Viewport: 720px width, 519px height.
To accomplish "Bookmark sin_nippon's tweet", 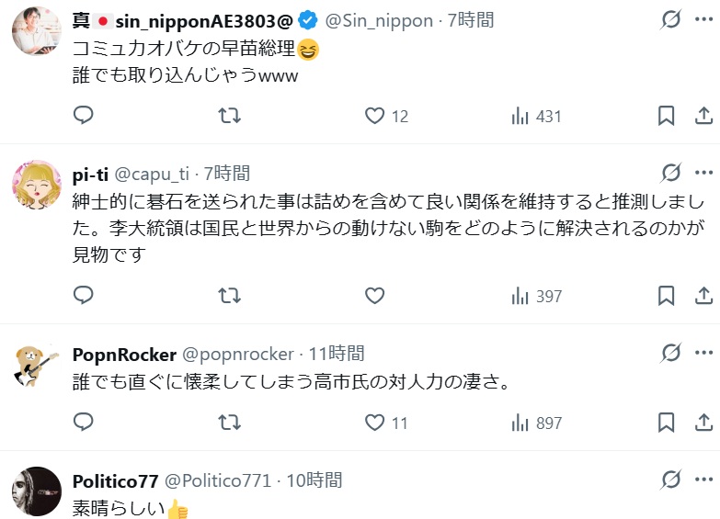I will coord(667,116).
